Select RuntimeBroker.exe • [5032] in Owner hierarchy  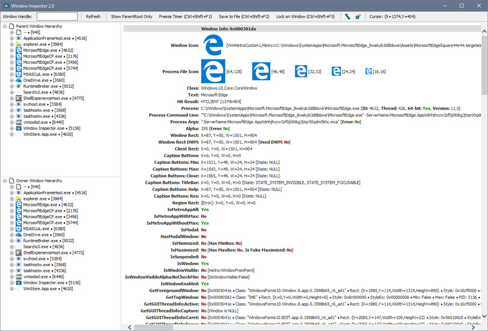(48, 241)
